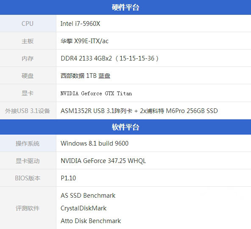
Task: Select the P1.10 BIOS value
Action: click(68, 178)
